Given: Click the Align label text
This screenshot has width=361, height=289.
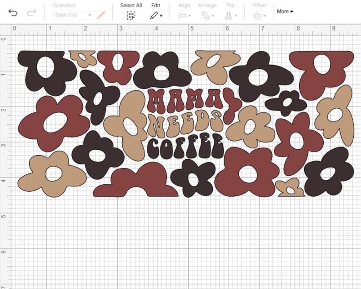Looking at the screenshot, I should tap(184, 5).
